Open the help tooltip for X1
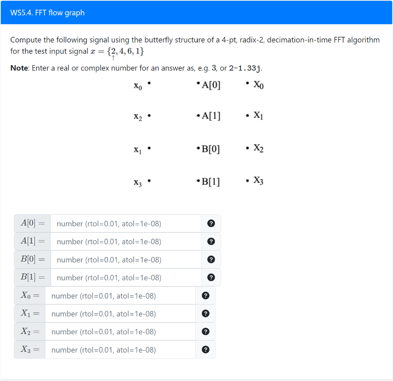The width and height of the screenshot is (393, 381). click(x=206, y=313)
